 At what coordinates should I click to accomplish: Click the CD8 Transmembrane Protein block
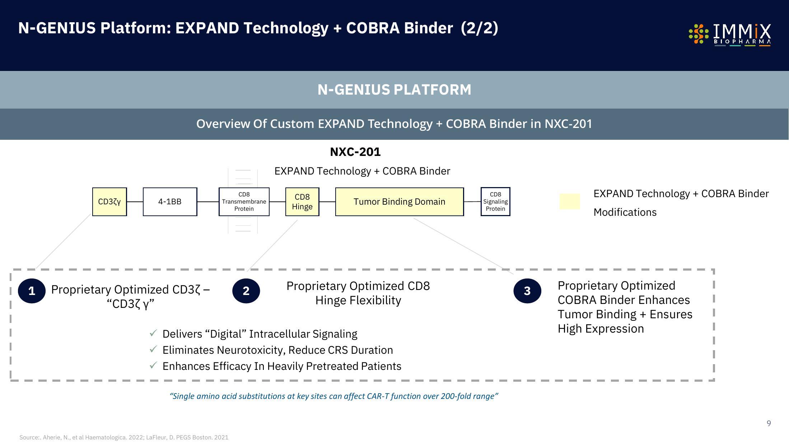click(x=243, y=202)
